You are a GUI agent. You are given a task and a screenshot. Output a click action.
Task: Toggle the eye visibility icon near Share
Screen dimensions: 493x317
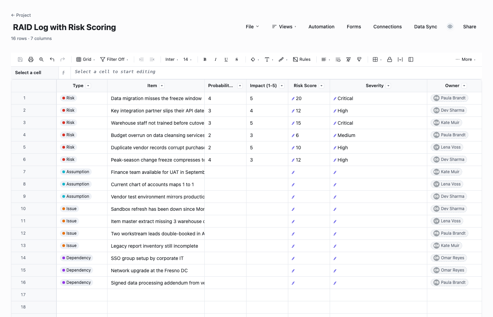(x=450, y=27)
